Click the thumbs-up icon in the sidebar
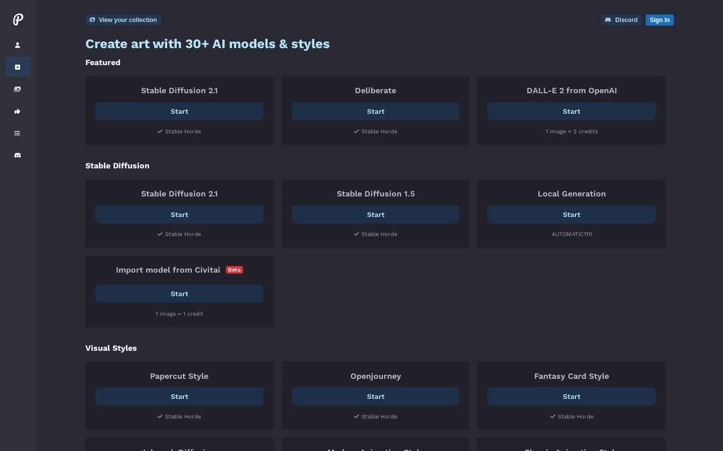Image resolution: width=723 pixels, height=451 pixels. [x=18, y=111]
